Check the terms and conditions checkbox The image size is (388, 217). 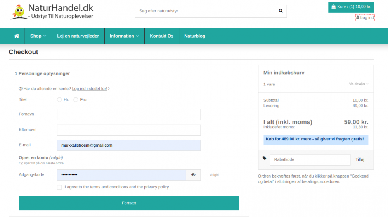(59, 187)
